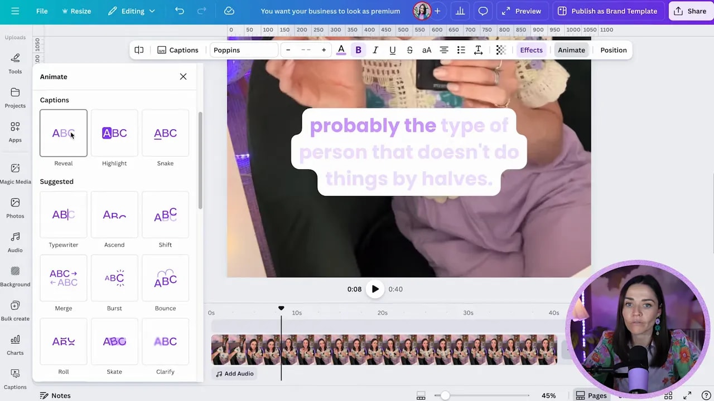Screen dimensions: 714x401
Task: Open the text spacing options
Action: coord(478,50)
